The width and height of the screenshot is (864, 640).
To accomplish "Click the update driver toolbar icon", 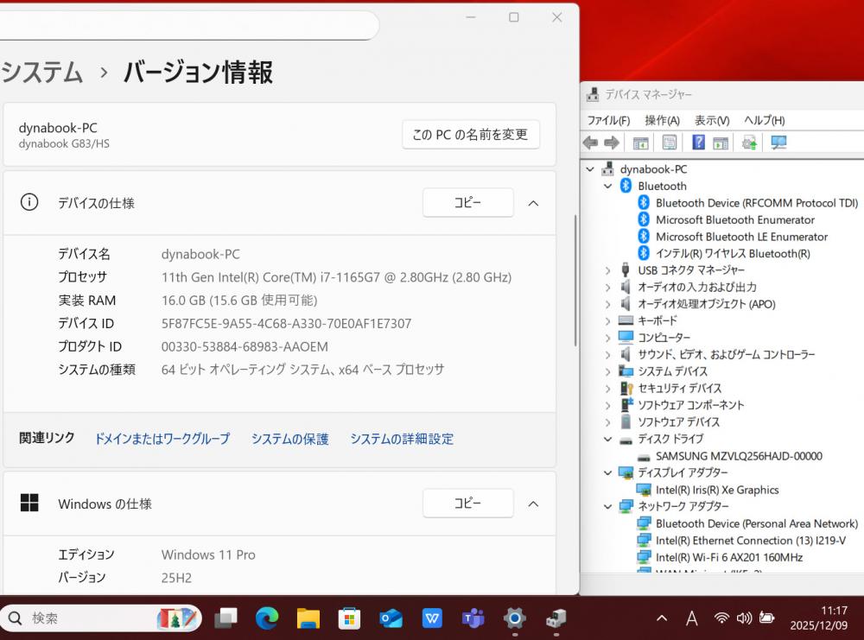I will pyautogui.click(x=749, y=143).
